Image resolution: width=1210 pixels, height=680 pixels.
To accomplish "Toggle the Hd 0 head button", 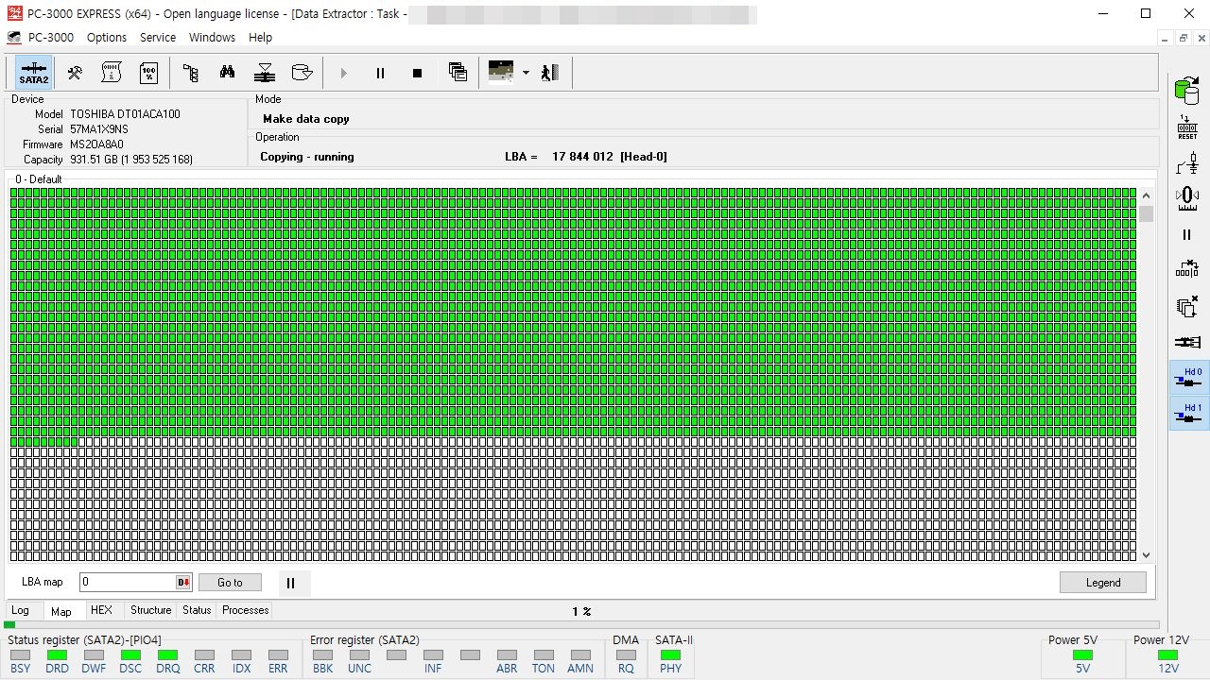I will [x=1188, y=378].
